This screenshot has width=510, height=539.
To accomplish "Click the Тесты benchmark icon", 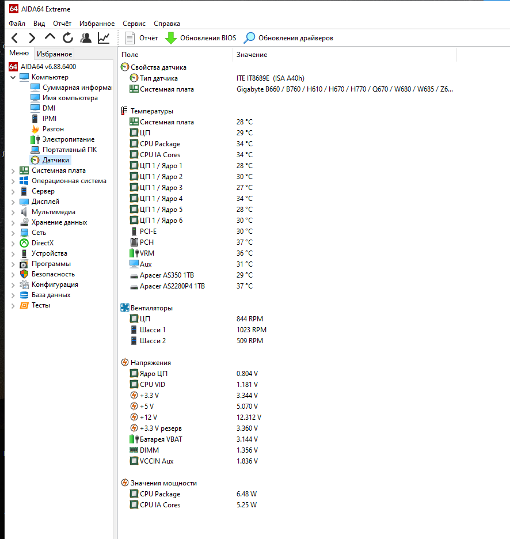I will click(24, 305).
